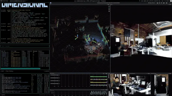Remove the third series in State Transitions panel
This screenshot has width=172, height=96.
[59, 81]
